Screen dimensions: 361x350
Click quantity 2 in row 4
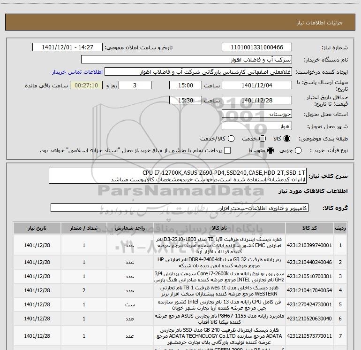click(84, 290)
